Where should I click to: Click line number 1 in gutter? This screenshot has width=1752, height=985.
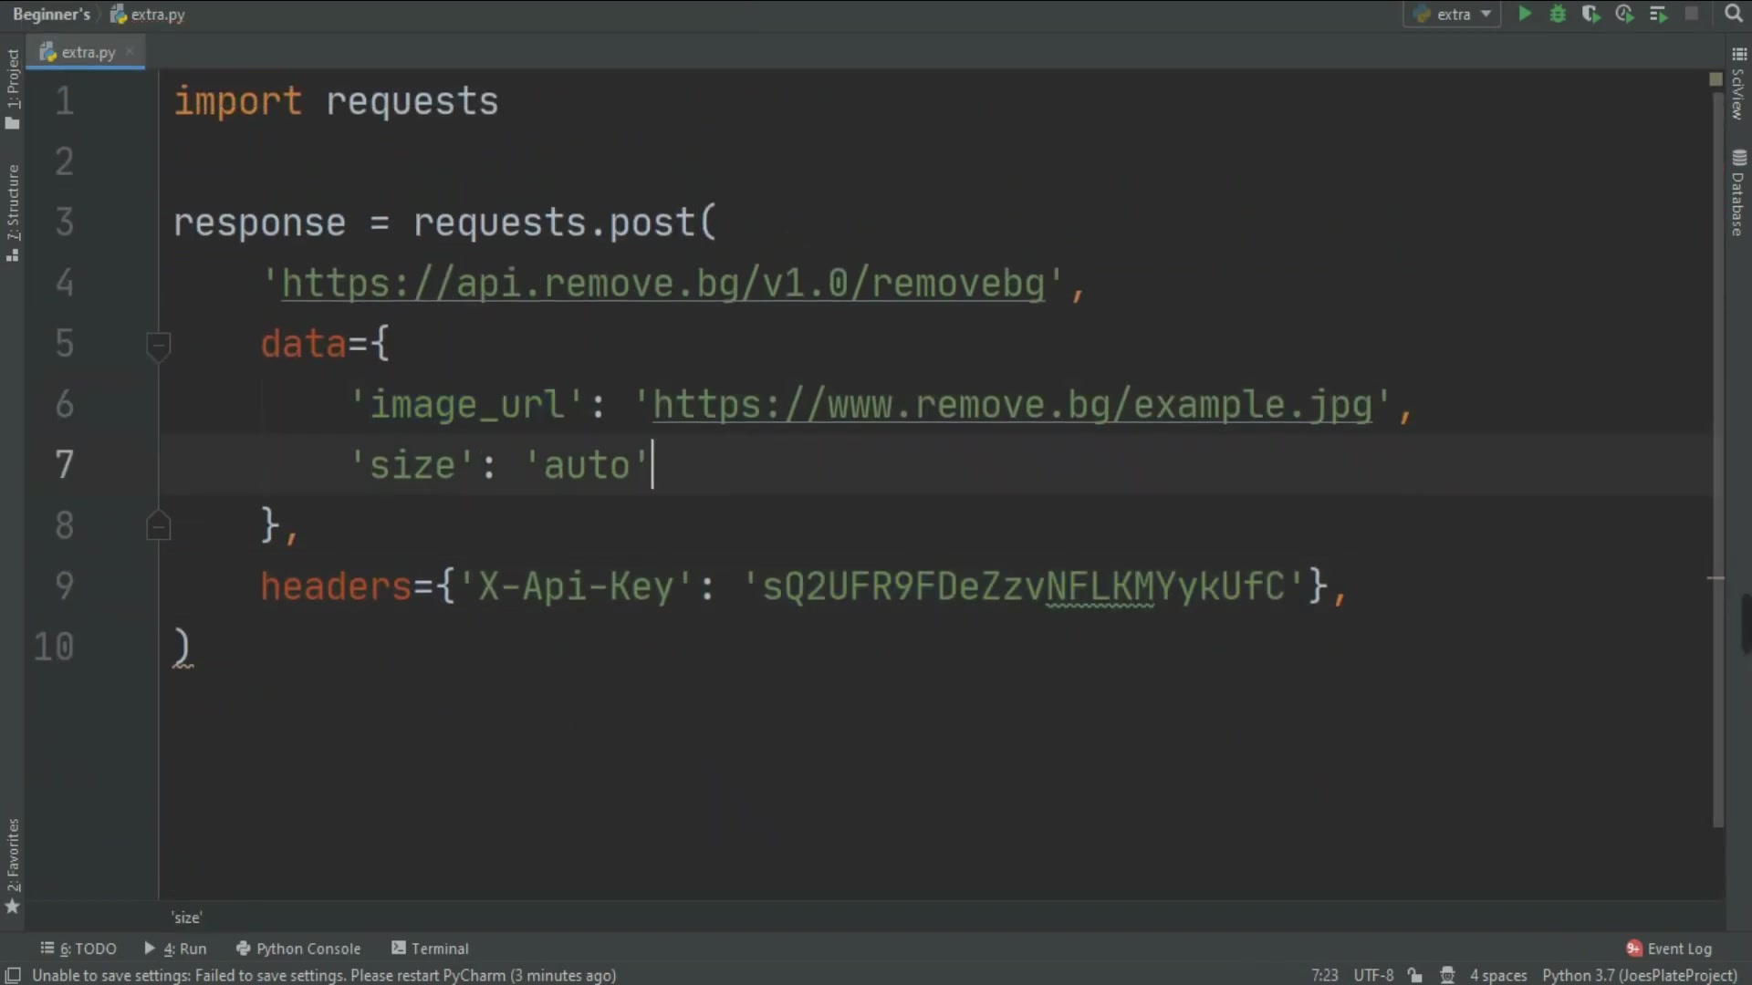point(64,101)
